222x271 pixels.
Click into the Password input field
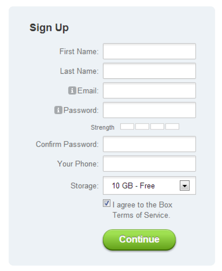pyautogui.click(x=149, y=110)
